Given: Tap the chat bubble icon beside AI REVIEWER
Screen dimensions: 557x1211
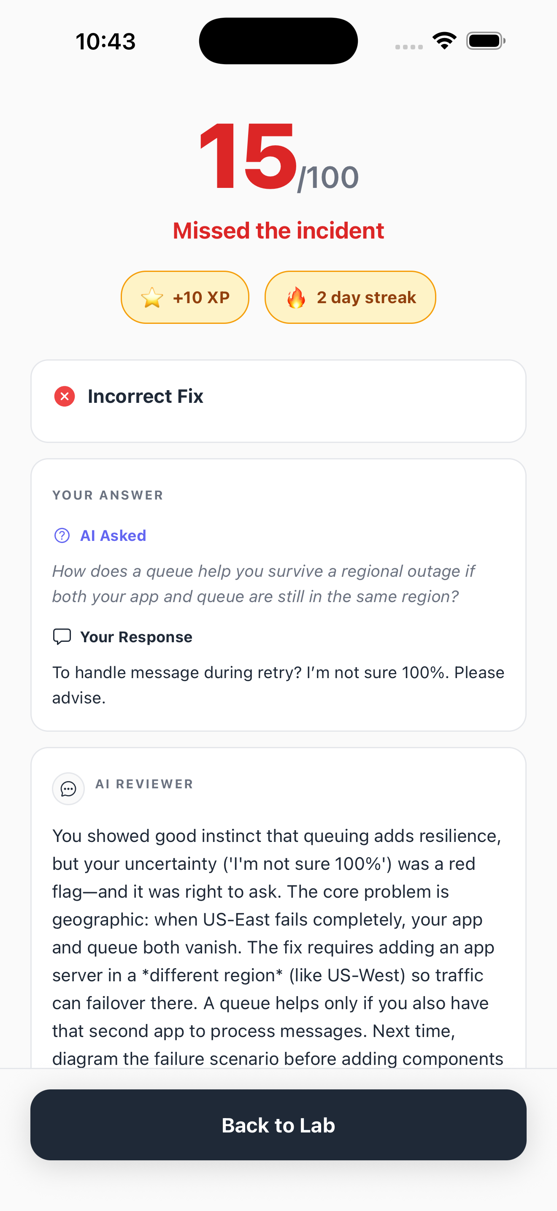Looking at the screenshot, I should [68, 789].
